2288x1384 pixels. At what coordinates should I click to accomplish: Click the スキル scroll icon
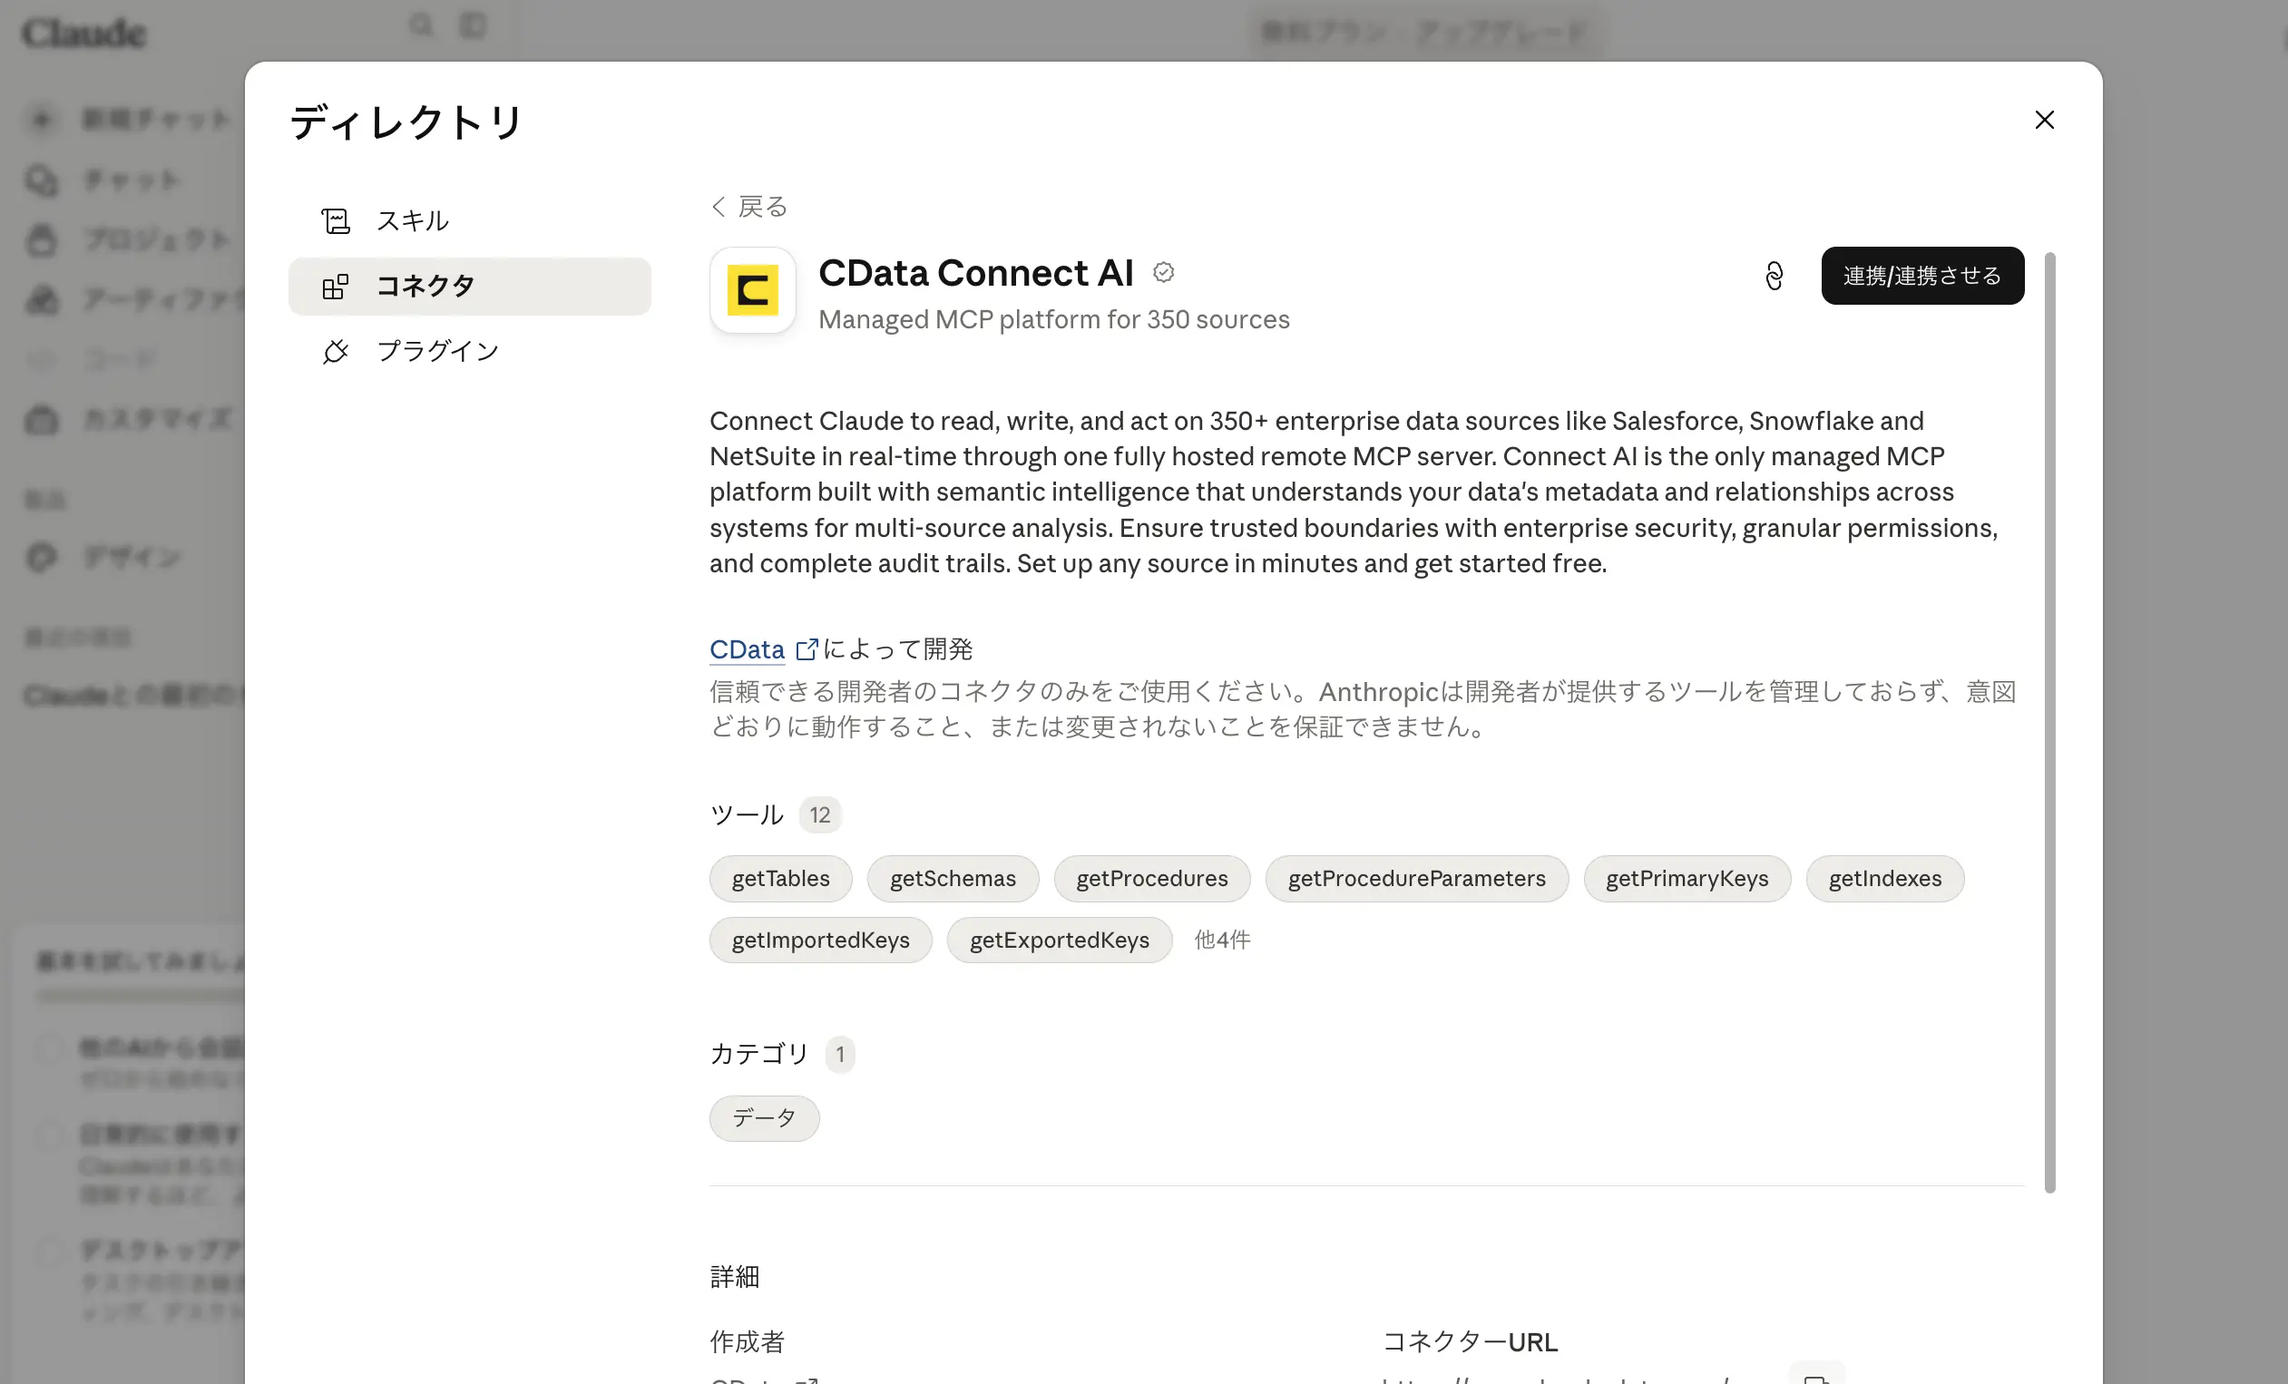tap(335, 221)
